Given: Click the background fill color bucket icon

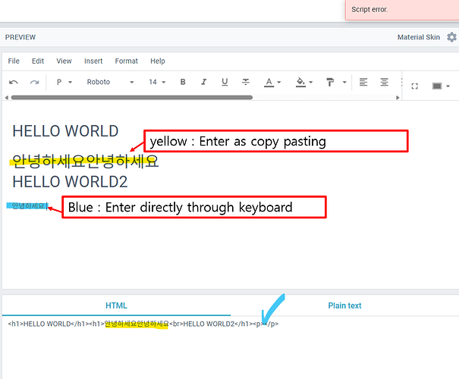Looking at the screenshot, I should 300,82.
